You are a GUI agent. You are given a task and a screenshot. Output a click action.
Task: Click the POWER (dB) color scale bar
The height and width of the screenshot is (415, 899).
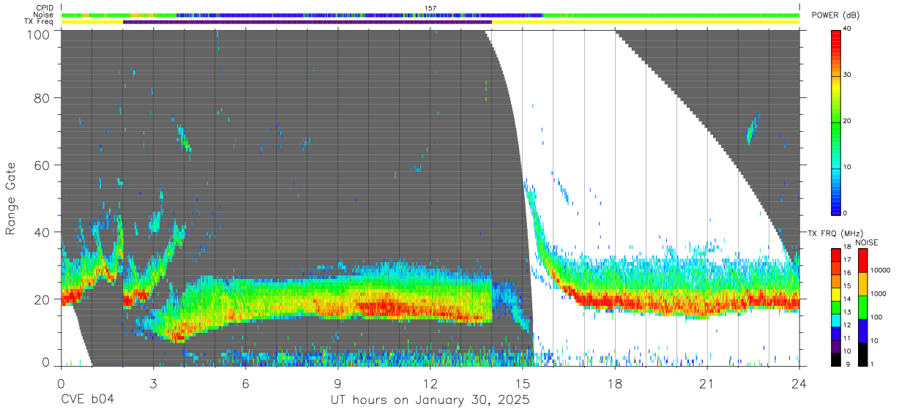tap(835, 121)
